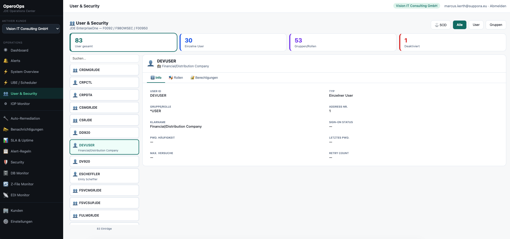Viewport: 510px width, 239px height.
Task: Click the Auto-Remediation wrench icon
Action: (6, 119)
